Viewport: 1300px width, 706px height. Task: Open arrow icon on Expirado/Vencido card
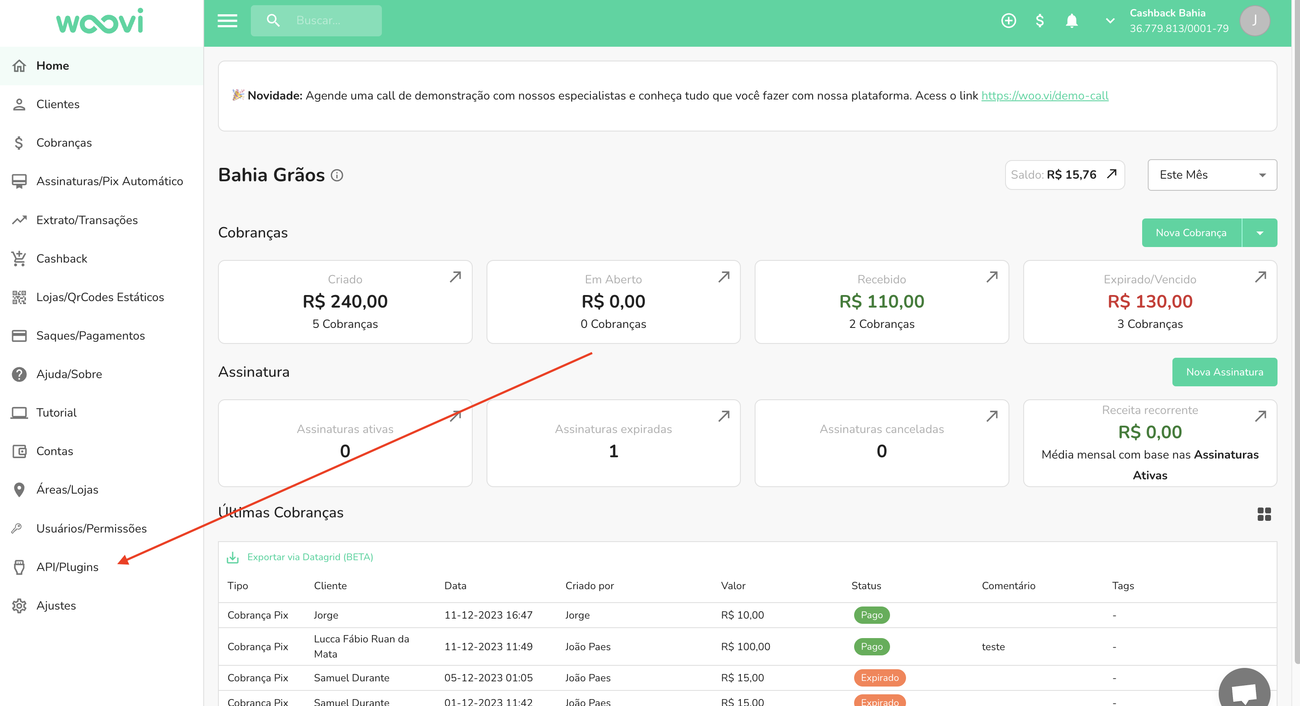tap(1260, 276)
